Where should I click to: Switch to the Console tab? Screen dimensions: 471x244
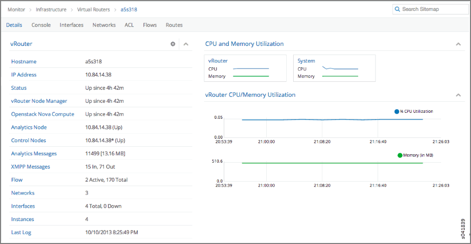pos(41,25)
